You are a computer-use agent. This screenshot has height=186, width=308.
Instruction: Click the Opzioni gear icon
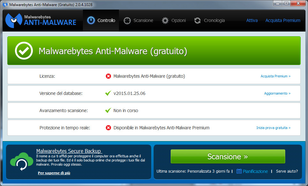click(165, 21)
